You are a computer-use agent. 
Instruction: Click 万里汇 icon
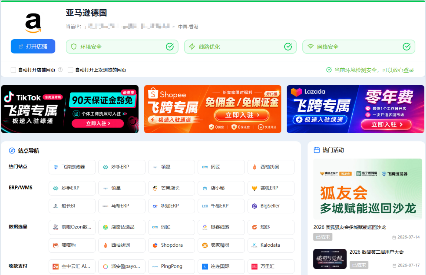coord(255,267)
